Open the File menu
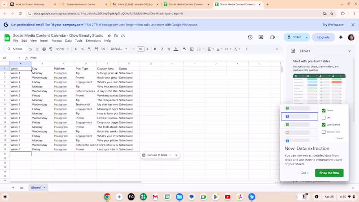Viewport: 359px width, 202px height. (16, 40)
